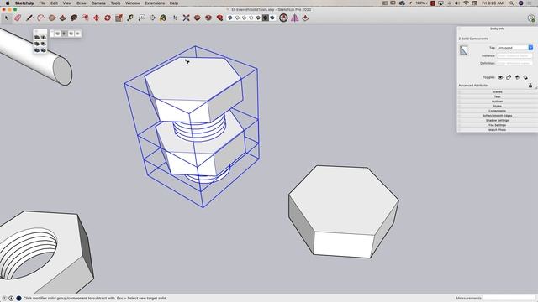Click bottom-right icon in small vertical palette
The image size is (538, 302).
tap(44, 50)
